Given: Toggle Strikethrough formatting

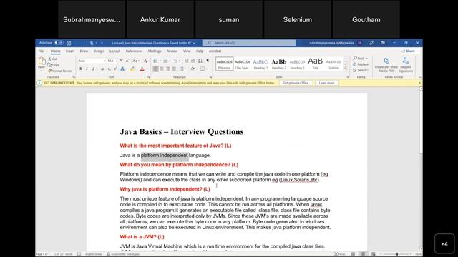Looking at the screenshot, I should [x=103, y=69].
